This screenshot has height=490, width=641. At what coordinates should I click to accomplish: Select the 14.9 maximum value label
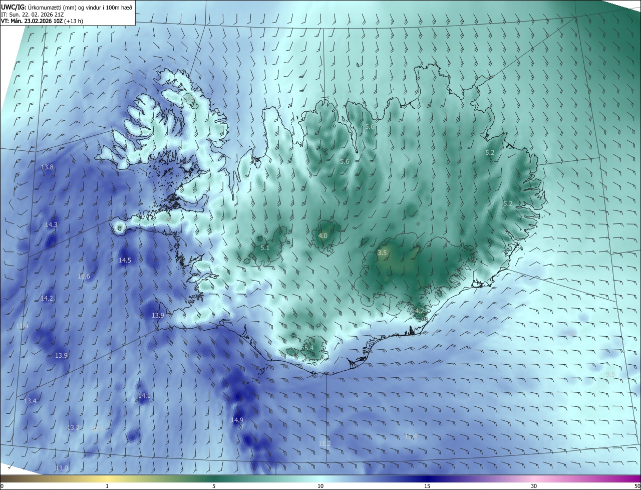pos(237,420)
